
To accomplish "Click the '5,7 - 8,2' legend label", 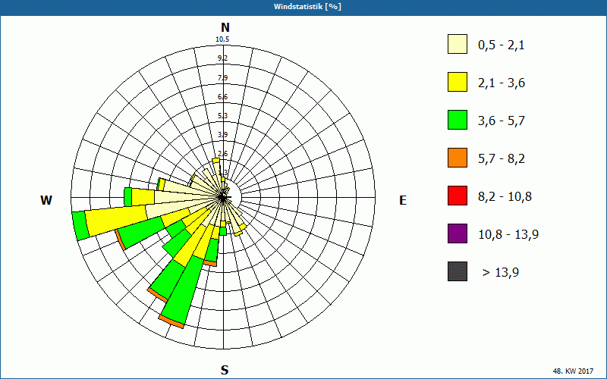I will click(x=502, y=159).
